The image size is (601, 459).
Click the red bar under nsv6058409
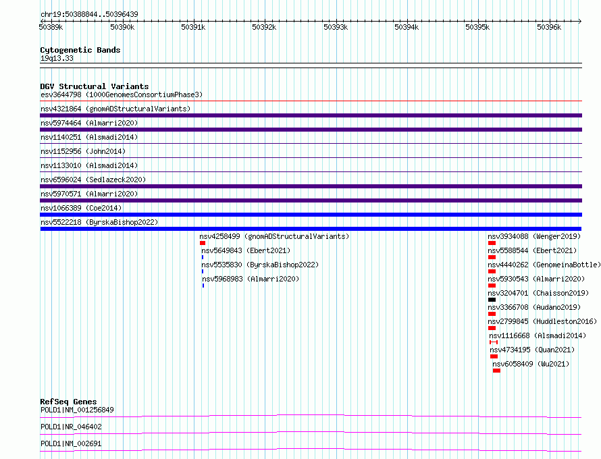(x=496, y=371)
